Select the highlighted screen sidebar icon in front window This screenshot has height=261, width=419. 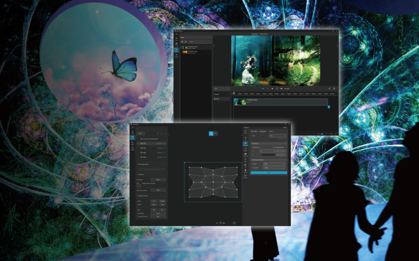pos(133,138)
